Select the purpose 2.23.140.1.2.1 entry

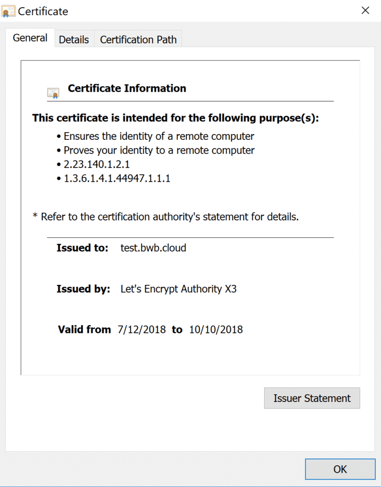click(x=98, y=166)
